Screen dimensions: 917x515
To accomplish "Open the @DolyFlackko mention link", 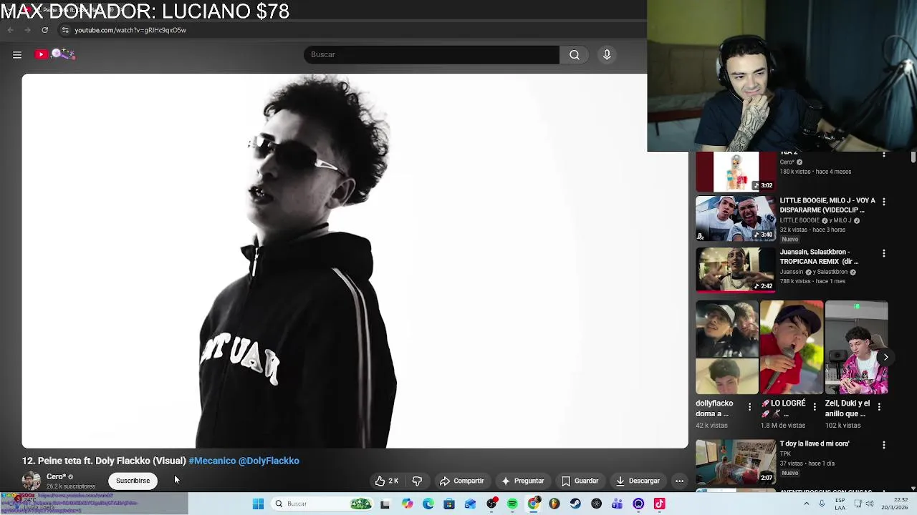I will pyautogui.click(x=269, y=461).
